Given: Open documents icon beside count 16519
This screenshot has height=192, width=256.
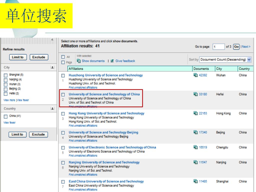Looking at the screenshot, I should pos(195,147).
